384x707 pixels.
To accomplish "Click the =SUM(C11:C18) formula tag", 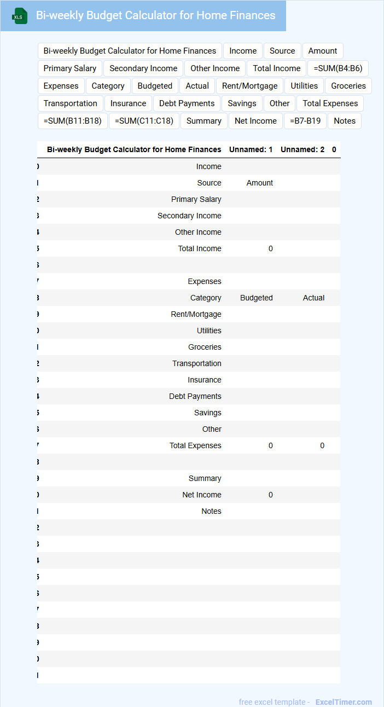I will pos(144,121).
